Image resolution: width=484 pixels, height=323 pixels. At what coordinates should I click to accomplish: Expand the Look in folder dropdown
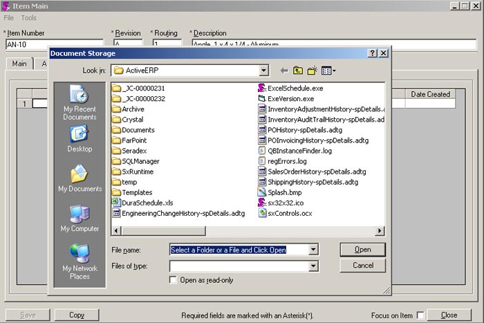pyautogui.click(x=263, y=71)
